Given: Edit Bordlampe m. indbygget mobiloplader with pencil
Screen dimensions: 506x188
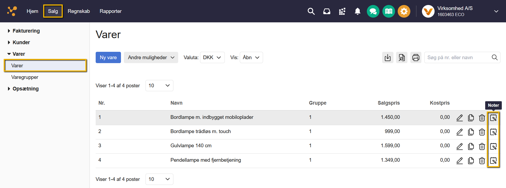Looking at the screenshot, I should 459,118.
